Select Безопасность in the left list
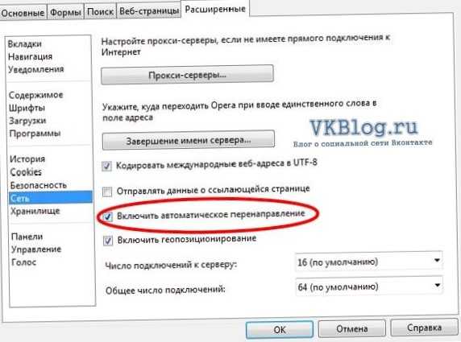 (39, 185)
